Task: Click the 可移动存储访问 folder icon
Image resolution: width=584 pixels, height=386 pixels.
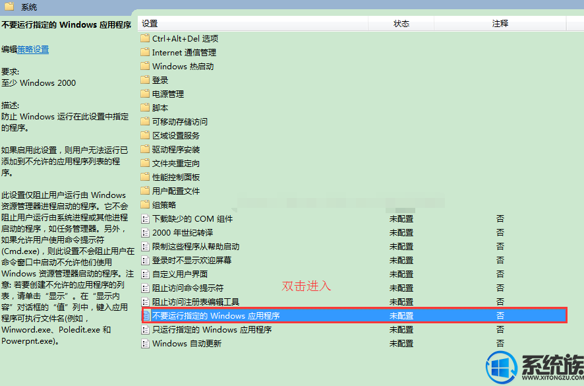Action: 145,121
